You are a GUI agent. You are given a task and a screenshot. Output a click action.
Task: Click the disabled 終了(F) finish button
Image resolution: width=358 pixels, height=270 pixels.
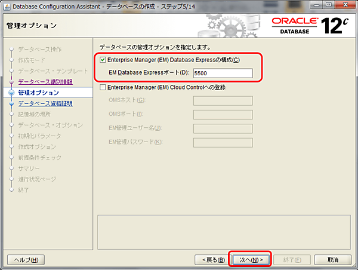point(292,260)
